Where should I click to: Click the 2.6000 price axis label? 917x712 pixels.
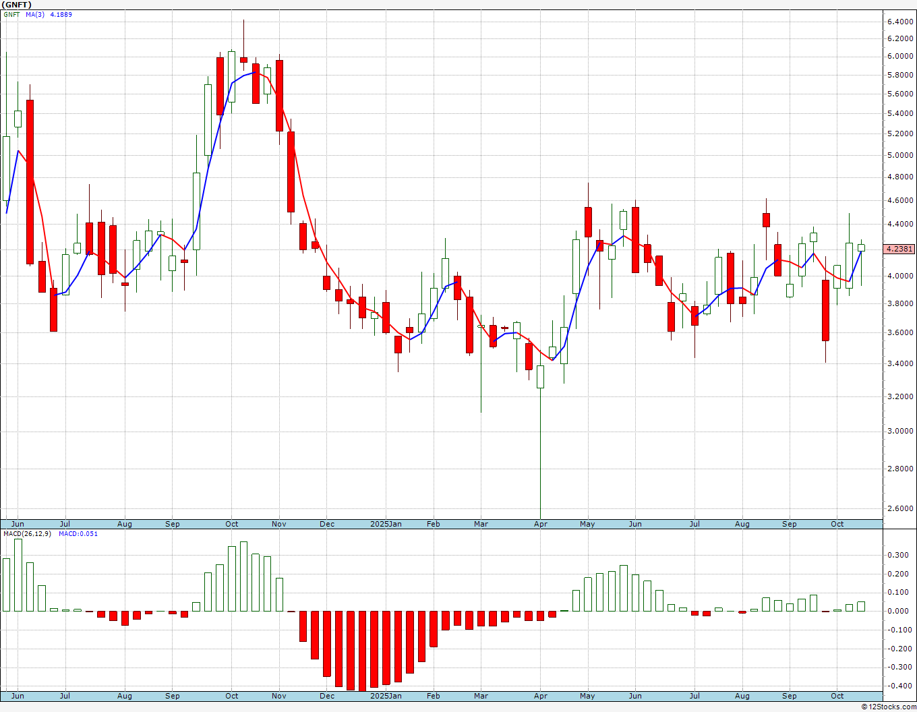pyautogui.click(x=900, y=508)
